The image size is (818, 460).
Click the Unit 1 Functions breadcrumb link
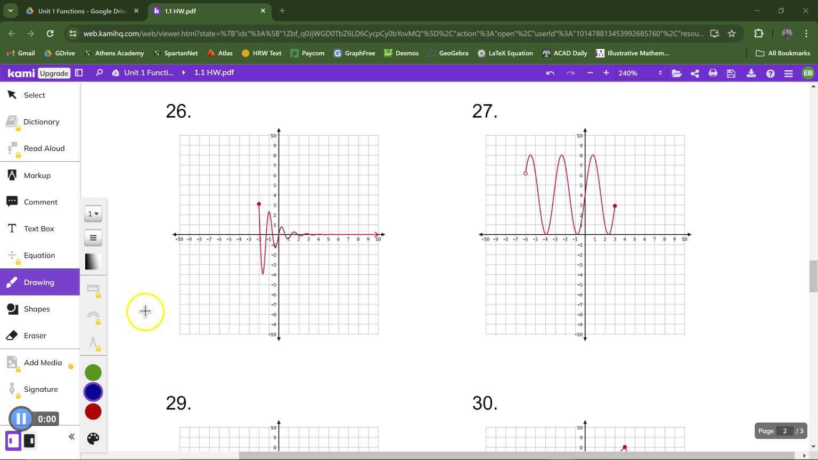click(149, 72)
